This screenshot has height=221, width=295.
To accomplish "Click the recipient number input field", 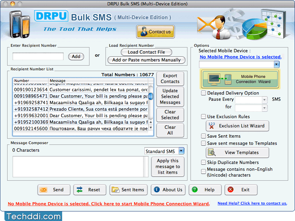I will 38,56.
